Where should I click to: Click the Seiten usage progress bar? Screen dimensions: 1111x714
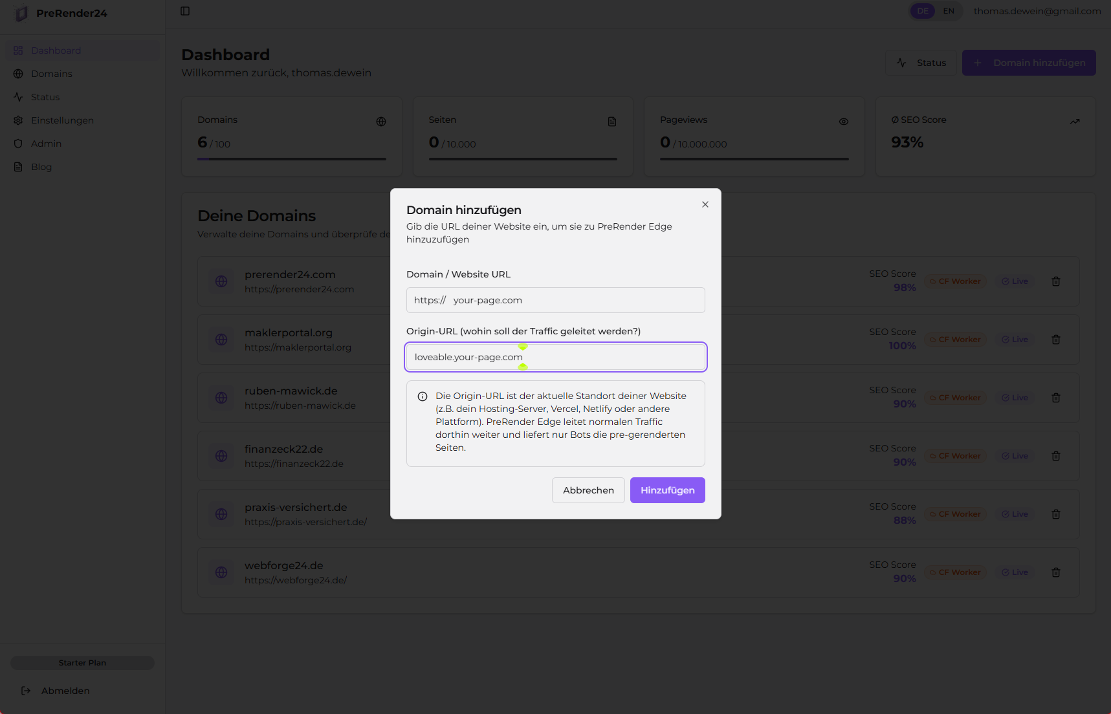tap(523, 159)
